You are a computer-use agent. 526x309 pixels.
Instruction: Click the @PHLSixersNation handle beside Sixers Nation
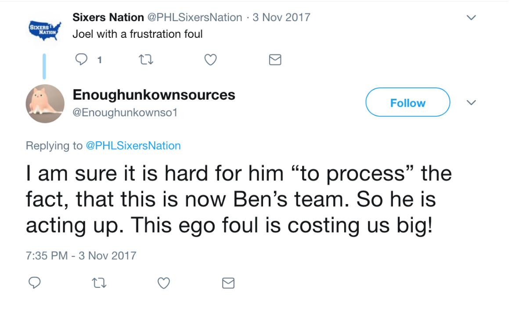pyautogui.click(x=195, y=18)
